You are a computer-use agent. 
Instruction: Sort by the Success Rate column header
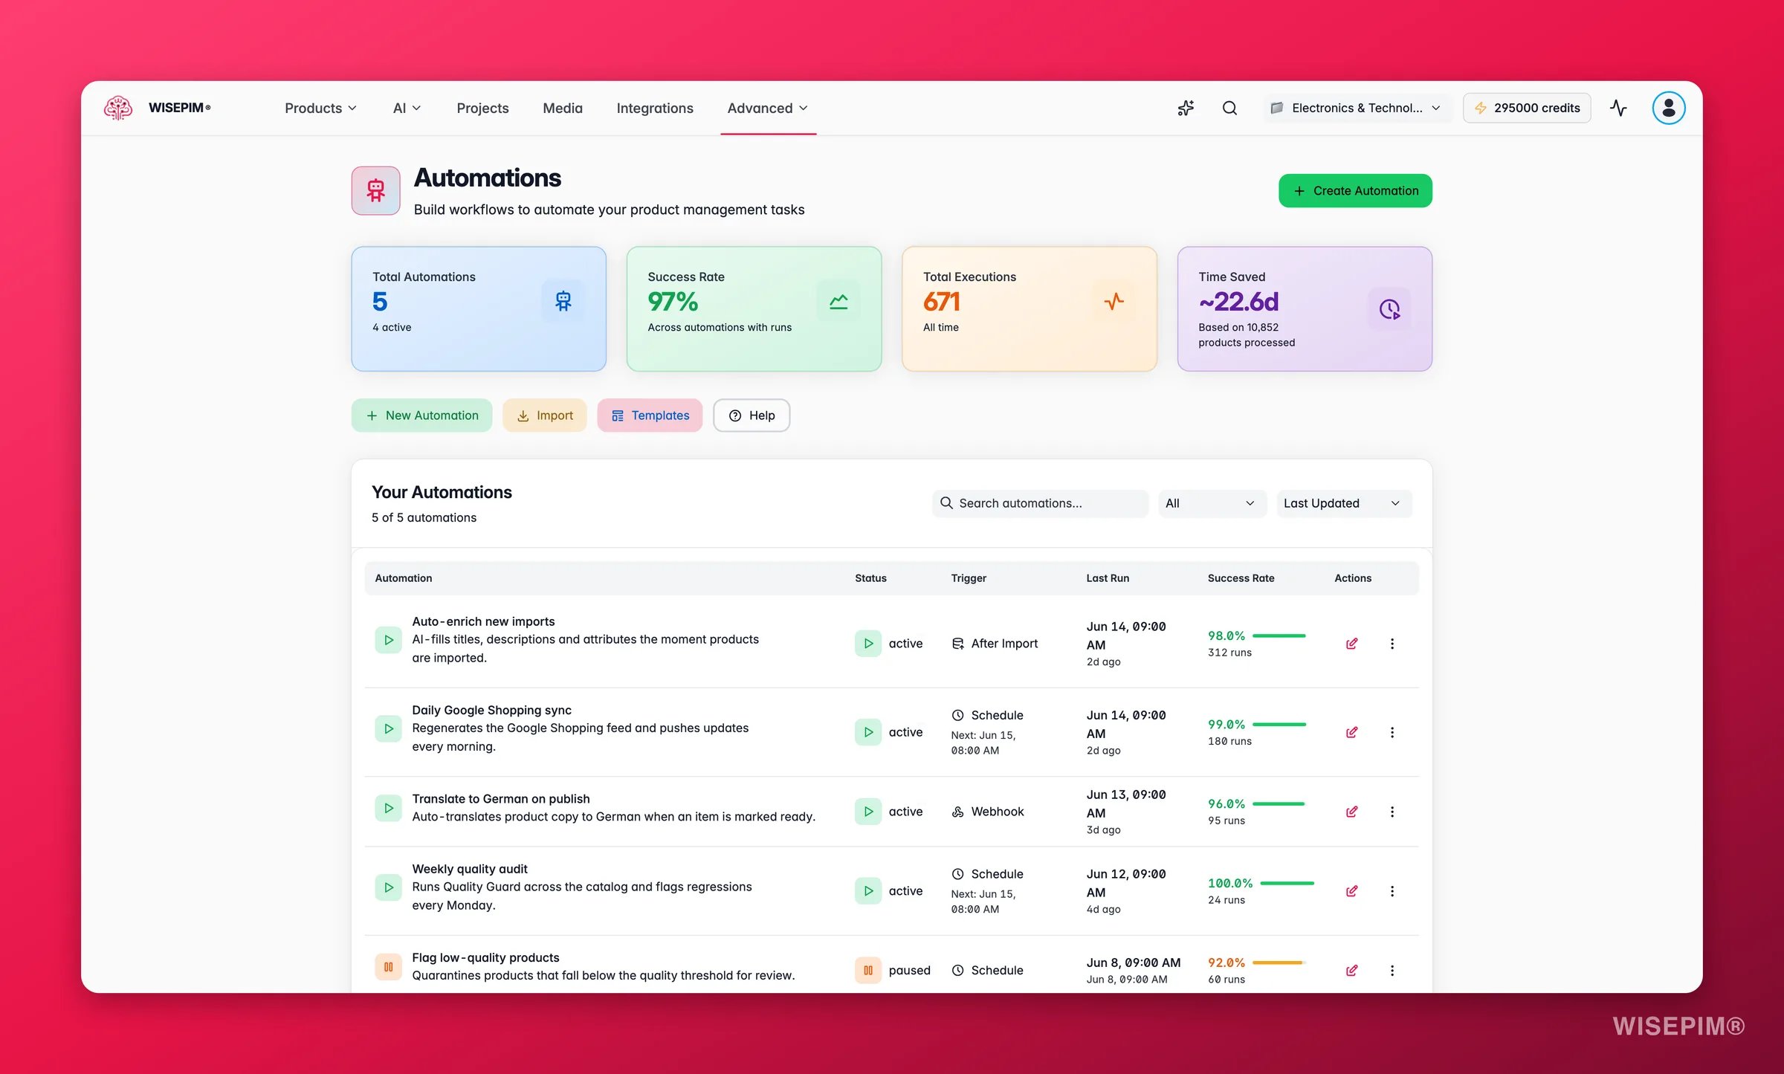(1241, 578)
